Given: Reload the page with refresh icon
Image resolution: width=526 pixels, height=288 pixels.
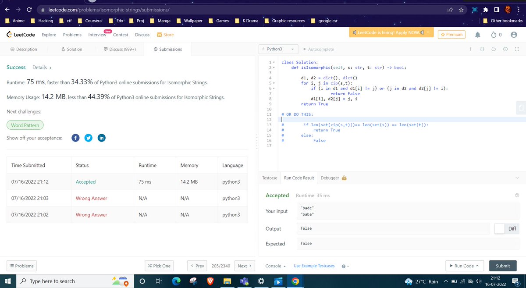Looking at the screenshot, I should click(29, 9).
